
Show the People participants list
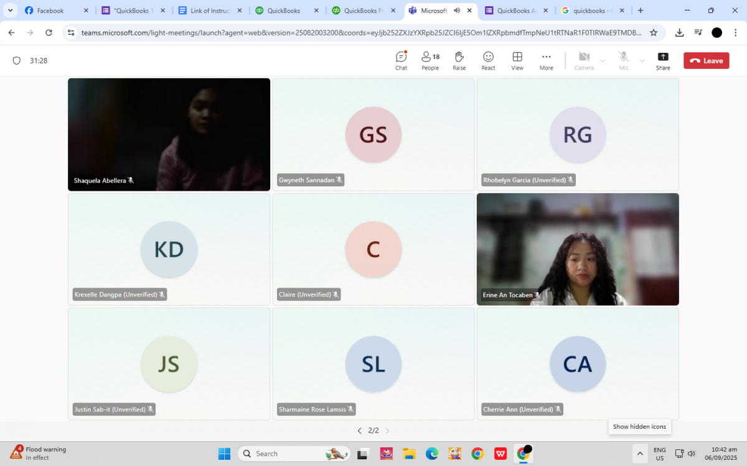point(430,60)
